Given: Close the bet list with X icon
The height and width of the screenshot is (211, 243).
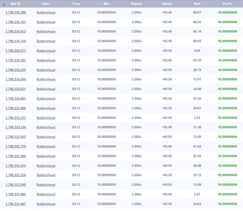Looking at the screenshot, I should pyautogui.click(x=4, y=5).
